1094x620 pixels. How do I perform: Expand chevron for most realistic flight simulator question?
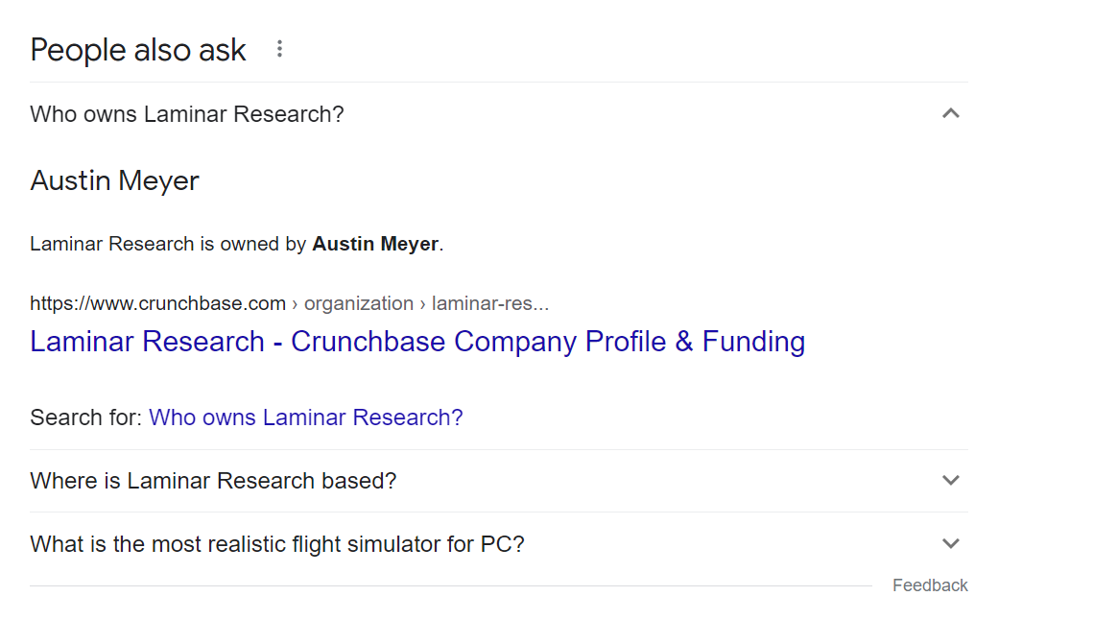(950, 543)
